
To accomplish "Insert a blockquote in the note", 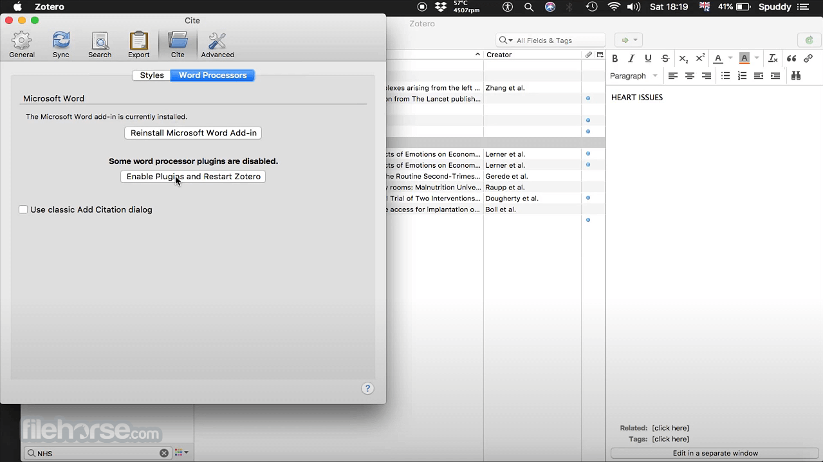I will (791, 58).
